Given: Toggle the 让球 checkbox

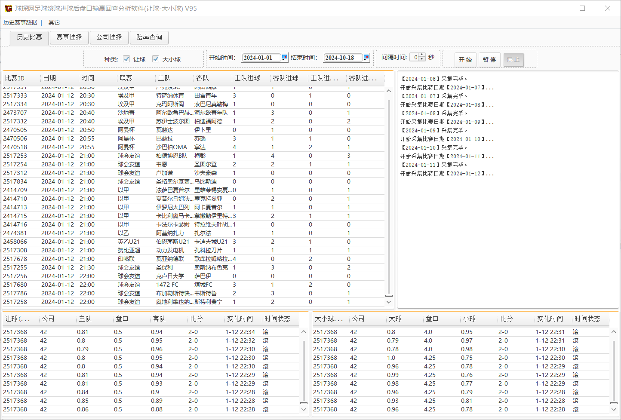Looking at the screenshot, I should coord(126,59).
